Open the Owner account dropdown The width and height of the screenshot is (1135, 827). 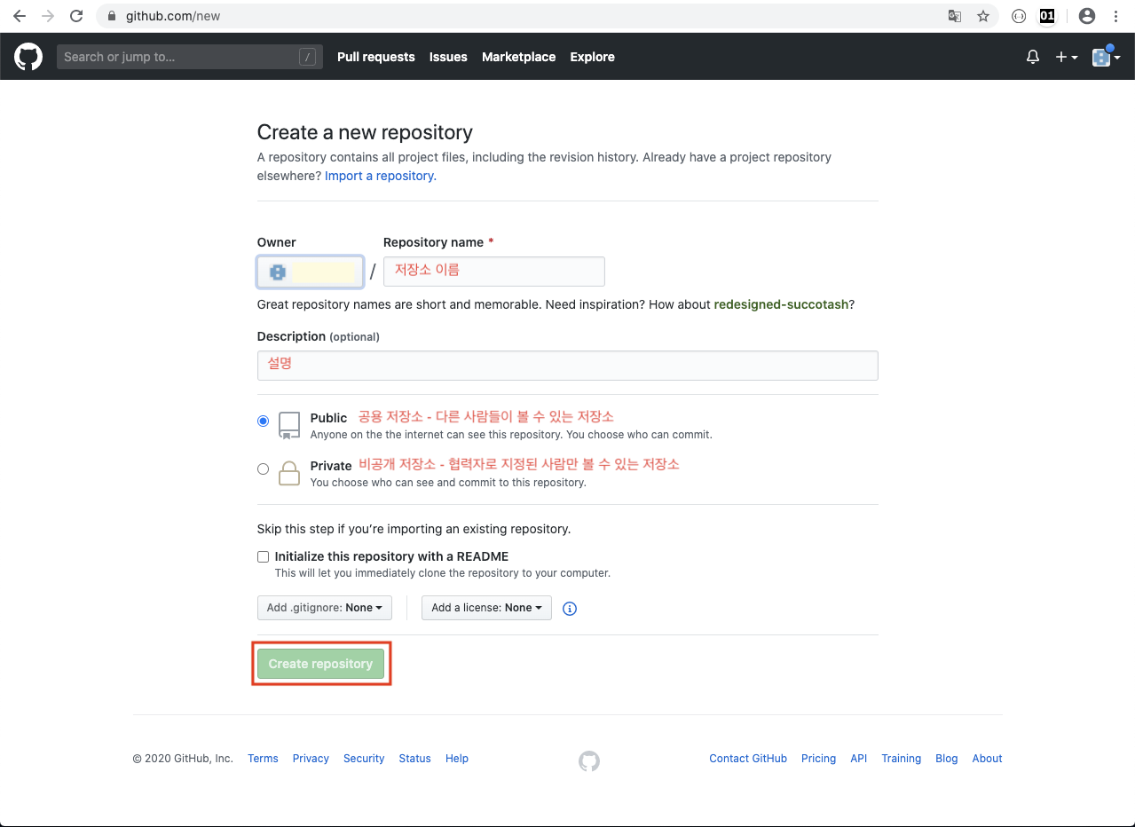tap(311, 272)
